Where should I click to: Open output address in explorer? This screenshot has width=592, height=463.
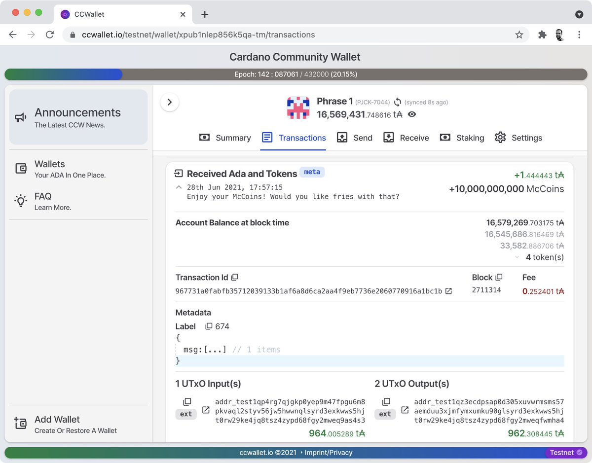pyautogui.click(x=405, y=410)
